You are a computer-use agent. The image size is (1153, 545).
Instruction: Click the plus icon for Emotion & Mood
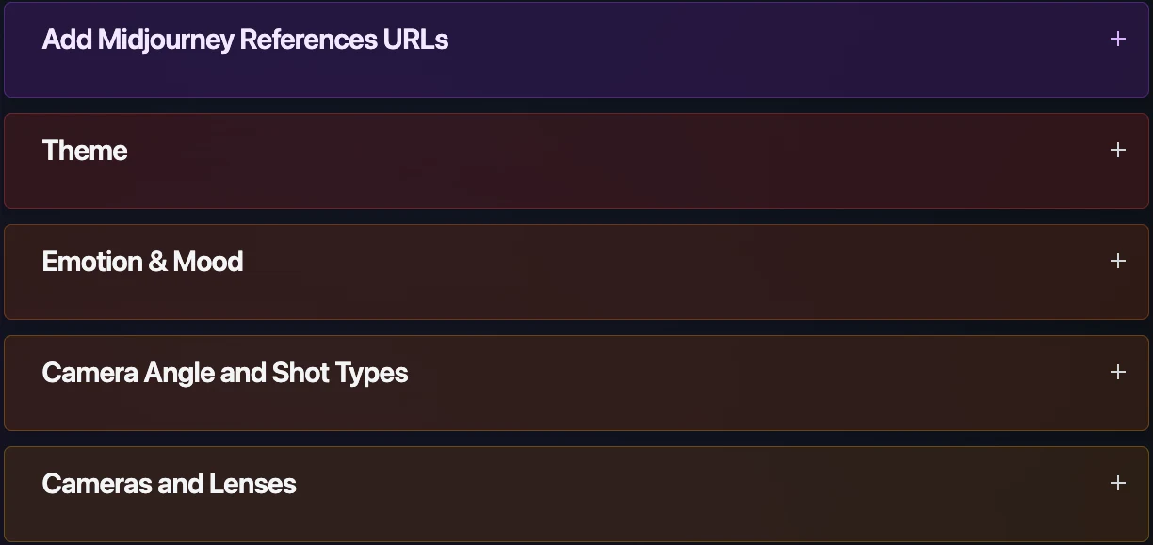[1117, 261]
